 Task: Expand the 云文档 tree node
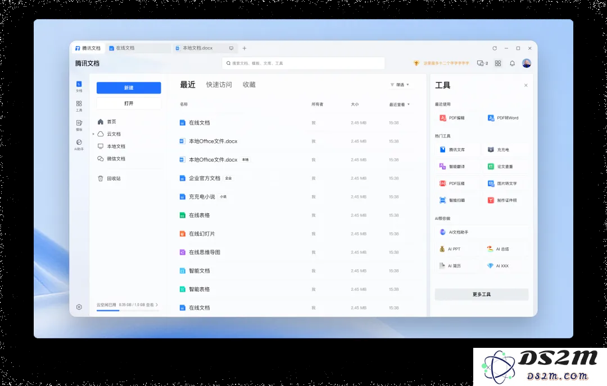(x=93, y=134)
